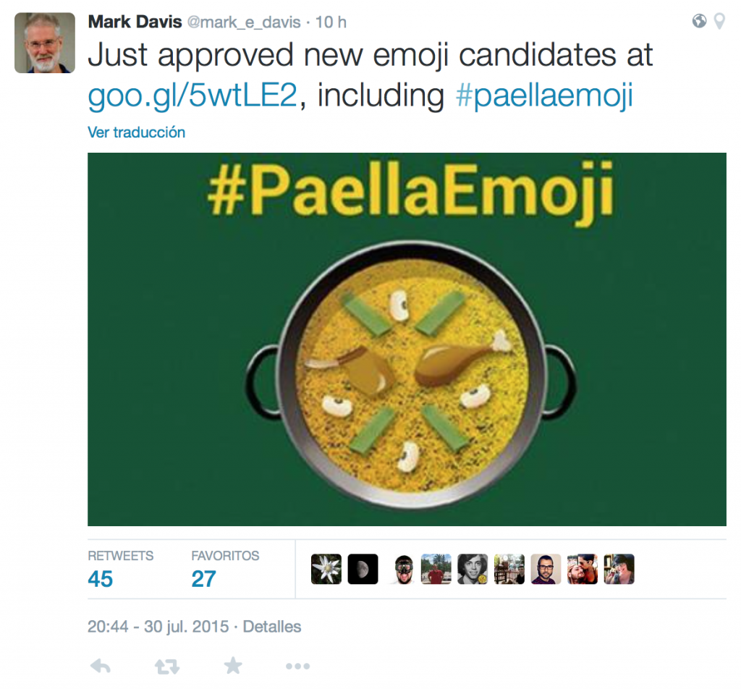Click the white flower avatar
The height and width of the screenshot is (689, 741).
pos(326,569)
